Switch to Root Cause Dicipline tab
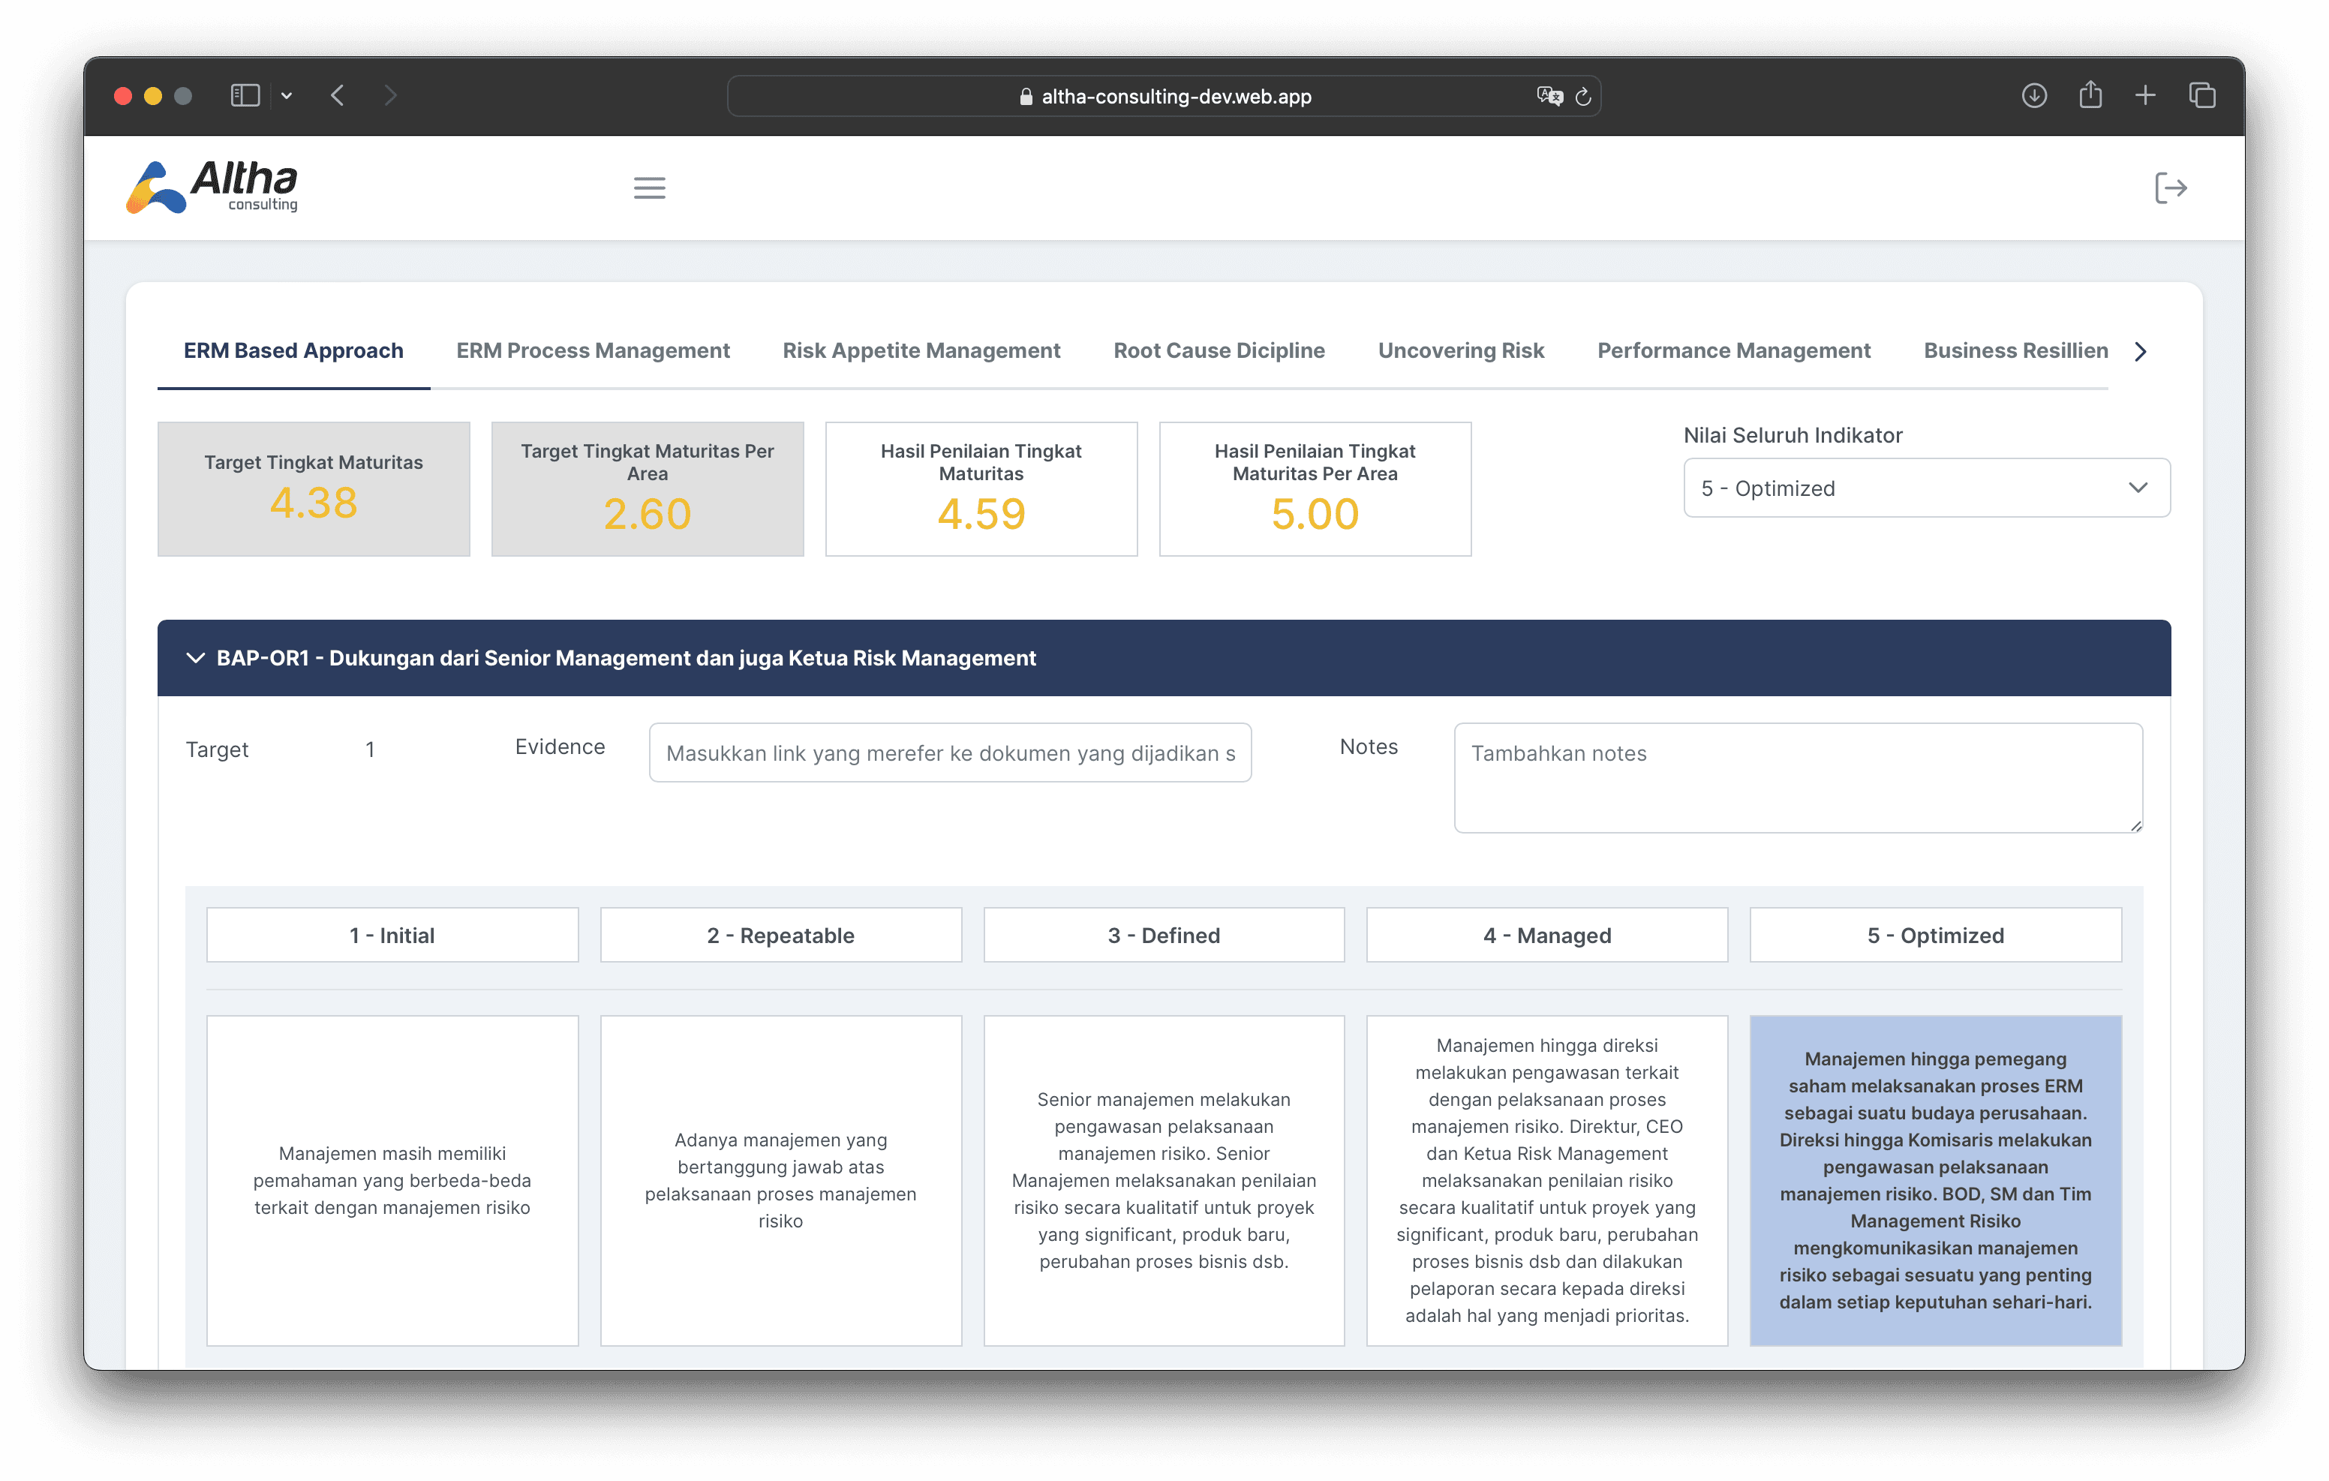Screen dimensions: 2329x1481 point(1219,351)
